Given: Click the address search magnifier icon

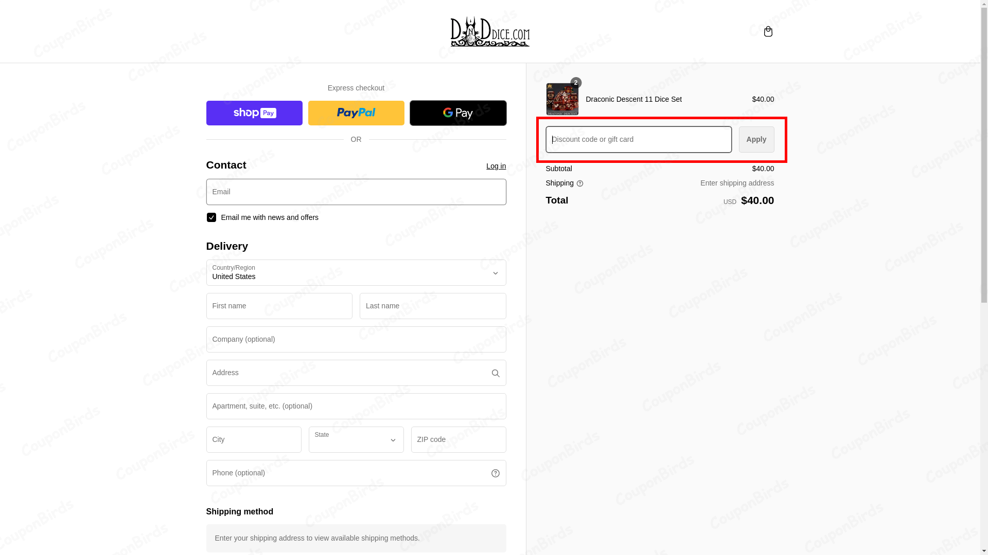Looking at the screenshot, I should [496, 373].
